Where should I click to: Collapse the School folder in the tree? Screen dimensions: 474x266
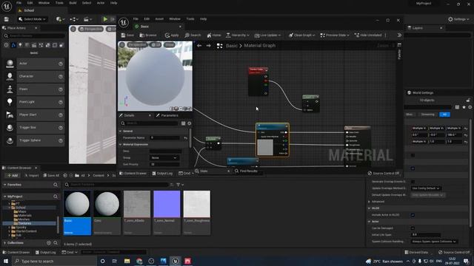[10, 208]
